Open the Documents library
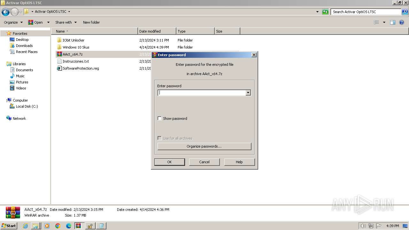 click(x=24, y=70)
